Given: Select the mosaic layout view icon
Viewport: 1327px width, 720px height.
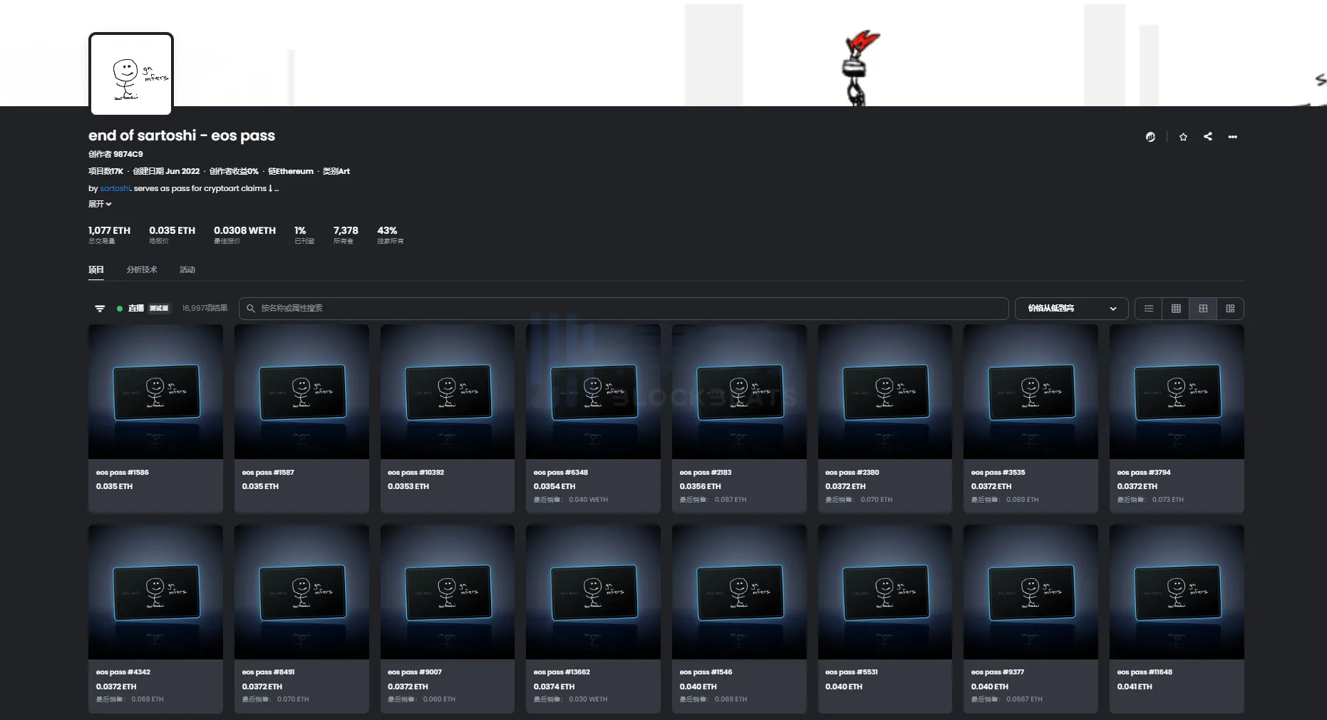Looking at the screenshot, I should pos(1230,309).
